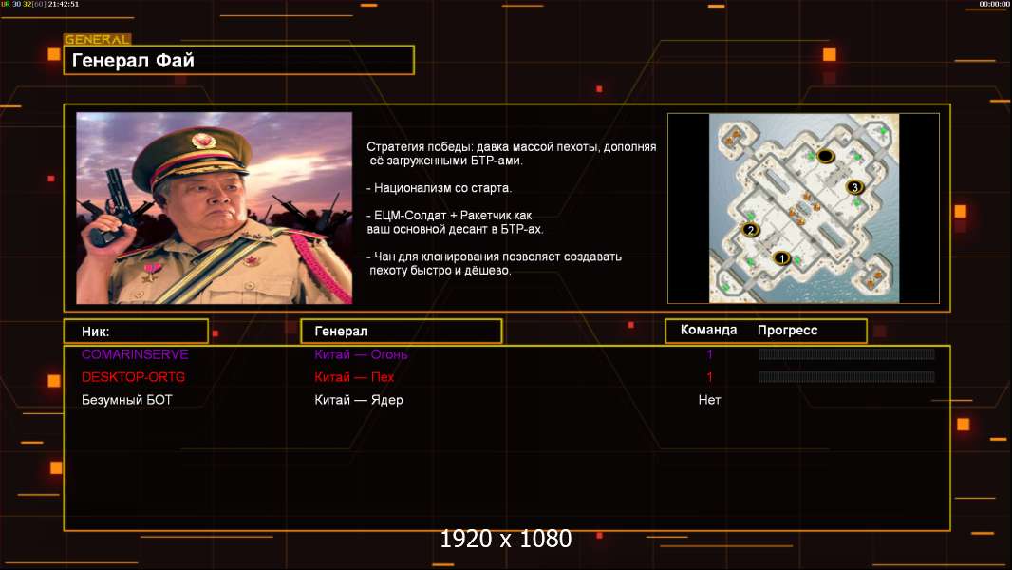Click the Чан для клонирования tip
The height and width of the screenshot is (570, 1012).
point(494,263)
